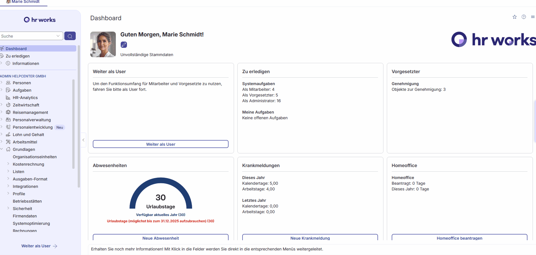Viewport: 536px width, 255px height.
Task: Click the Zeitwirtschaft clock icon
Action: (x=8, y=105)
